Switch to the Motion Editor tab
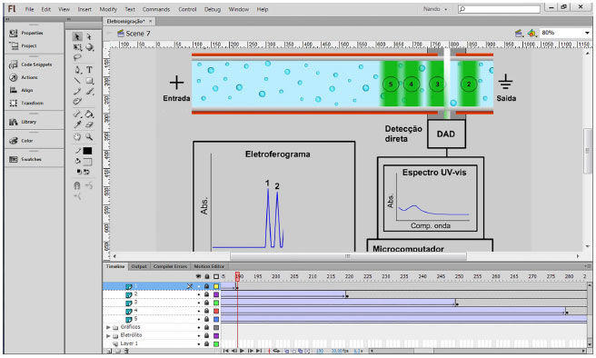Viewport: 596px width, 358px height. pyautogui.click(x=209, y=266)
